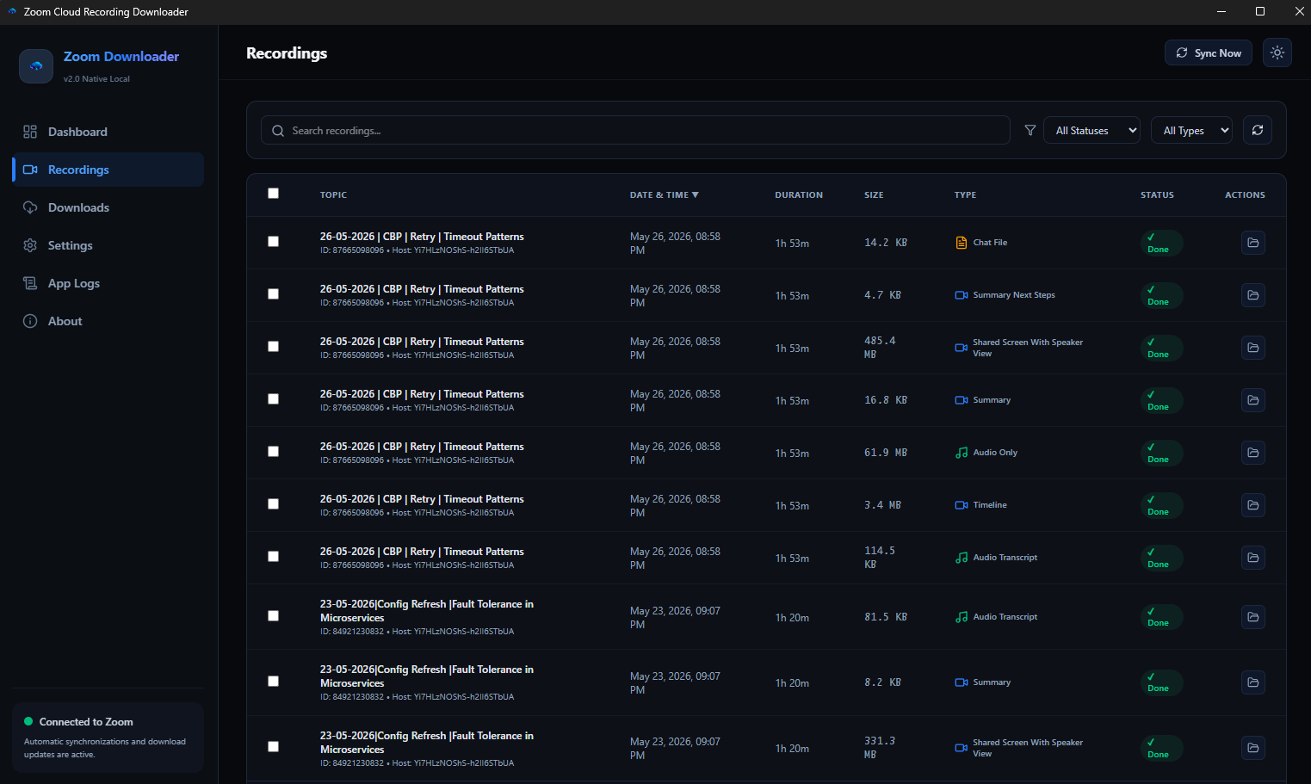Click the App Logs scroll icon
Screen dimensions: 1311x784
[x=30, y=283]
